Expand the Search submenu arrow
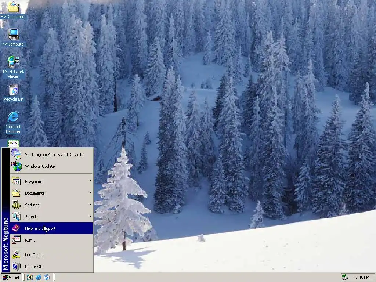 tap(90, 216)
